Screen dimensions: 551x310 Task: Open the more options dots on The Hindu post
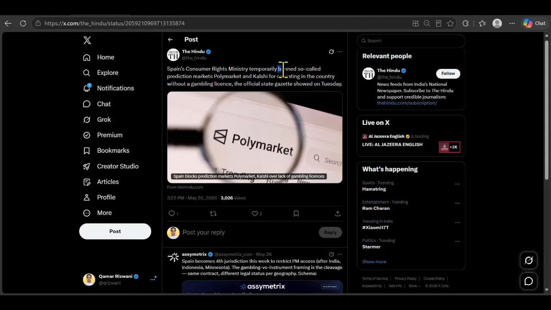(340, 52)
